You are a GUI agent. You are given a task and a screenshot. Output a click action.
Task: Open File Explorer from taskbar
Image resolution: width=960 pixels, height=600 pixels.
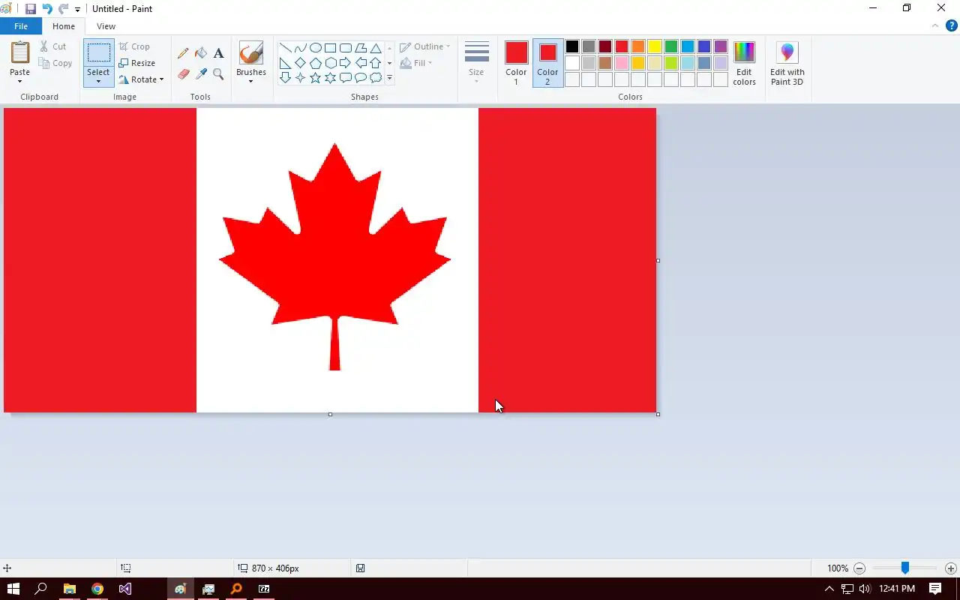[x=69, y=589]
